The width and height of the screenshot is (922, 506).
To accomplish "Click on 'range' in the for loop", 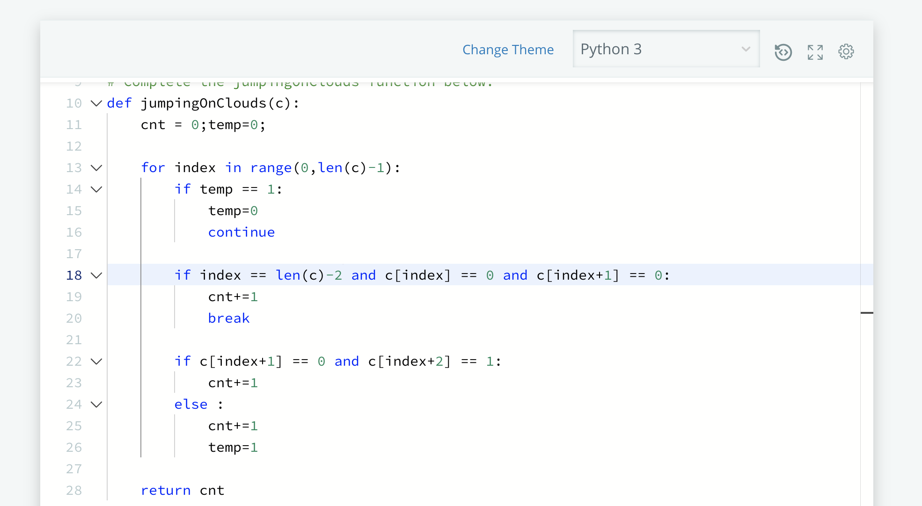I will click(271, 168).
